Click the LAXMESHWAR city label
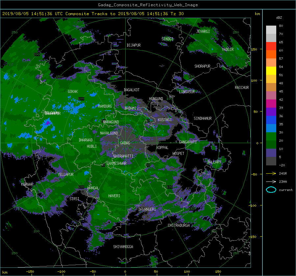Viewport: 296px width, 276px height. [x=116, y=163]
